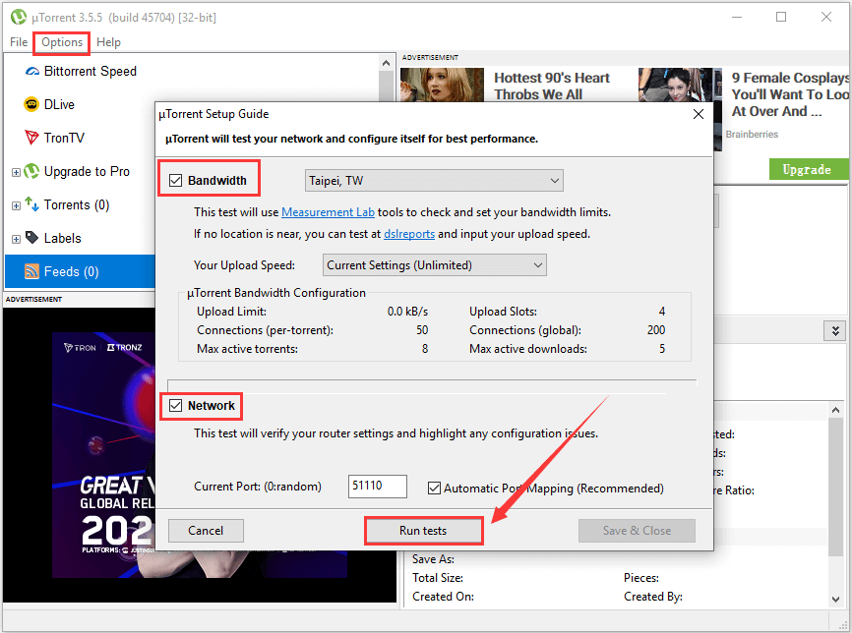Click the Max active torrents label
The width and height of the screenshot is (852, 633).
[x=247, y=349]
